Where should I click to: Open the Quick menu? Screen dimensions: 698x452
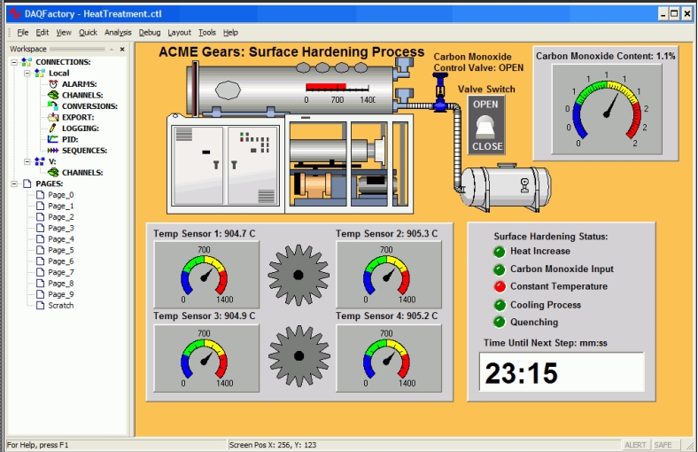click(x=88, y=33)
